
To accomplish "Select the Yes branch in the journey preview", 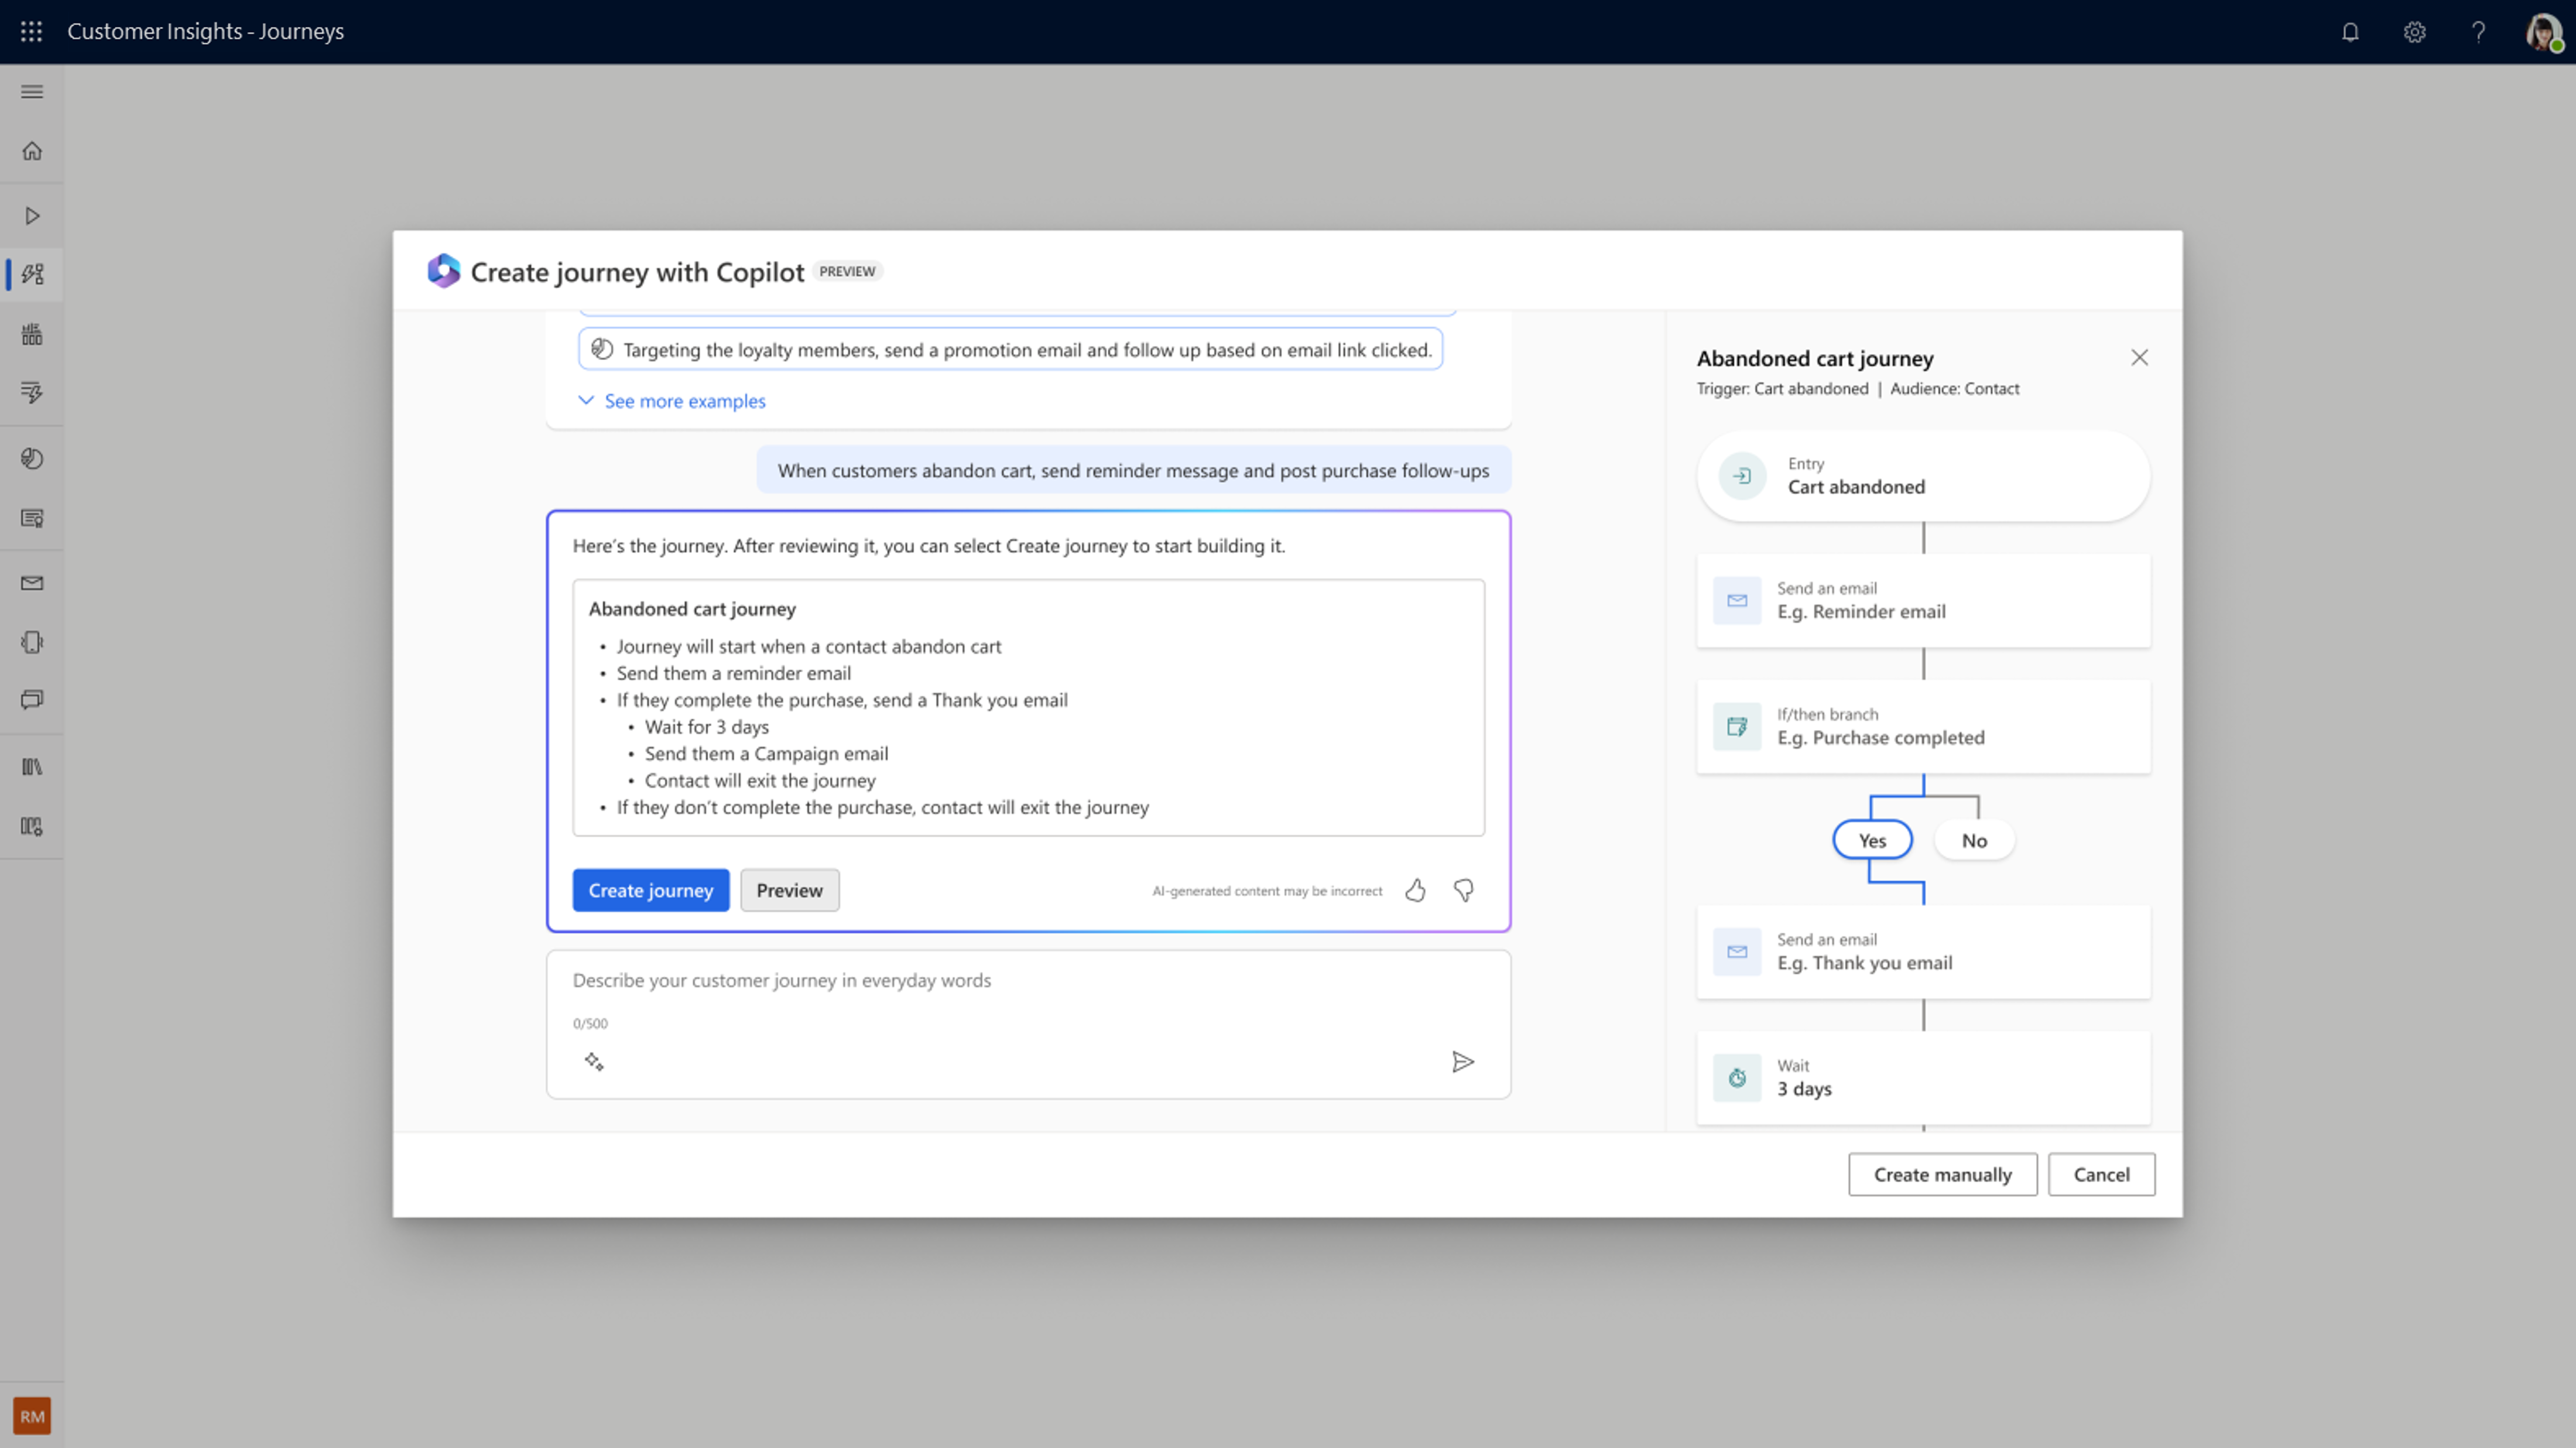I will coord(1871,840).
